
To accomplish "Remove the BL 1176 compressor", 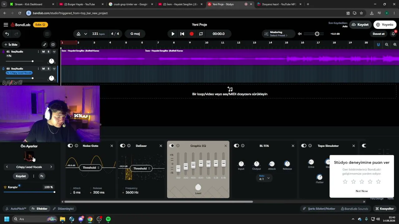I will tap(293, 146).
